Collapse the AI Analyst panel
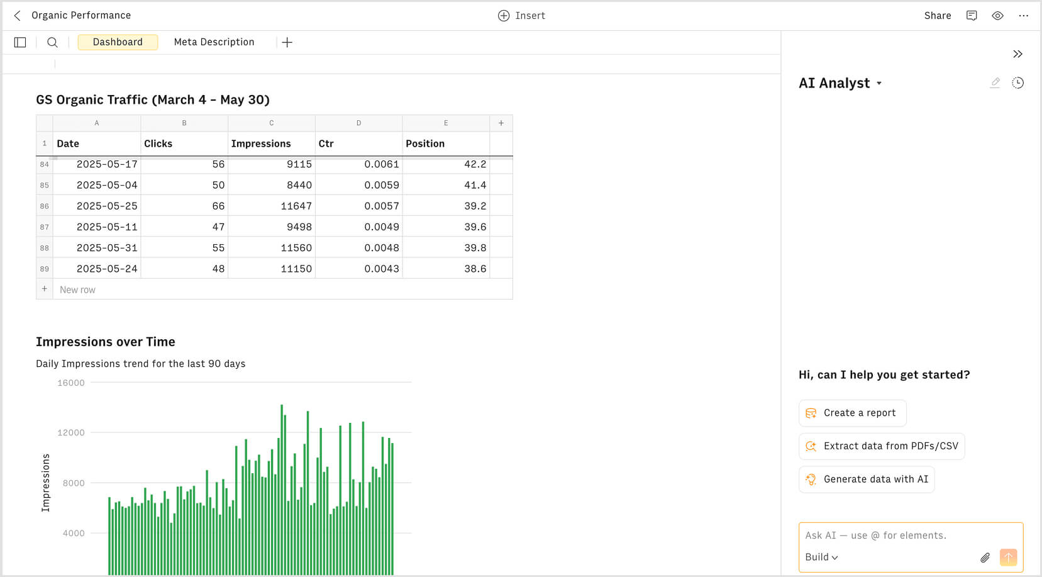 click(1017, 54)
